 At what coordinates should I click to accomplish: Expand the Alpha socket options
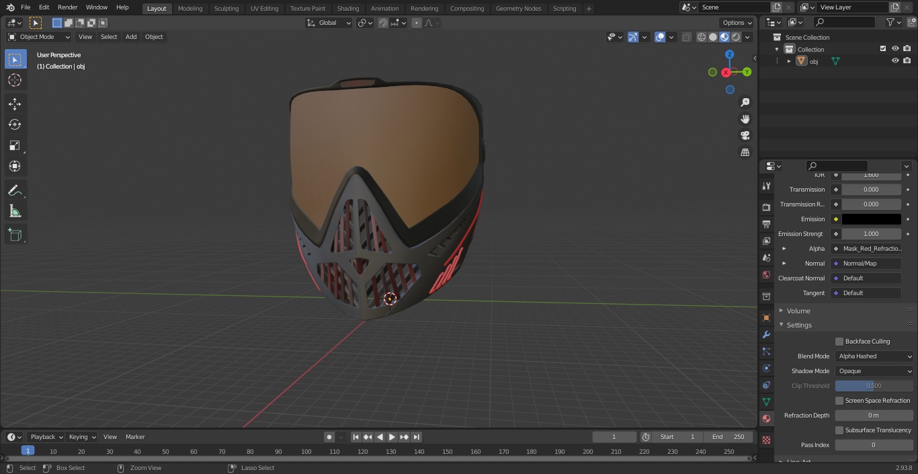click(784, 249)
